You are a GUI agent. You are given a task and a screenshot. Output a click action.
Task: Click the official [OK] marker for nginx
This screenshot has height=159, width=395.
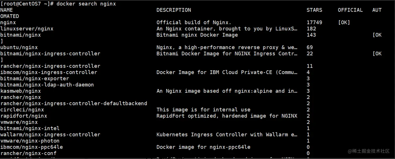tap(344, 22)
